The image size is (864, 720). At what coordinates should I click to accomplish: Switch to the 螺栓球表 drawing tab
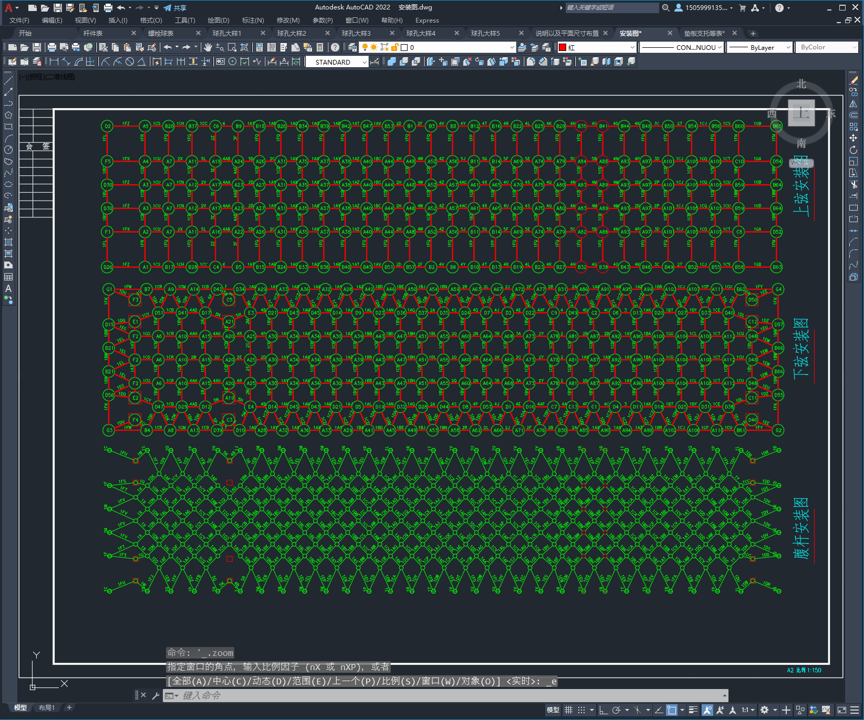pos(160,33)
